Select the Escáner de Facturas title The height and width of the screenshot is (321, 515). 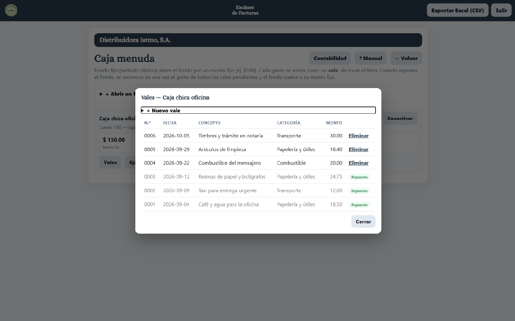(245, 10)
